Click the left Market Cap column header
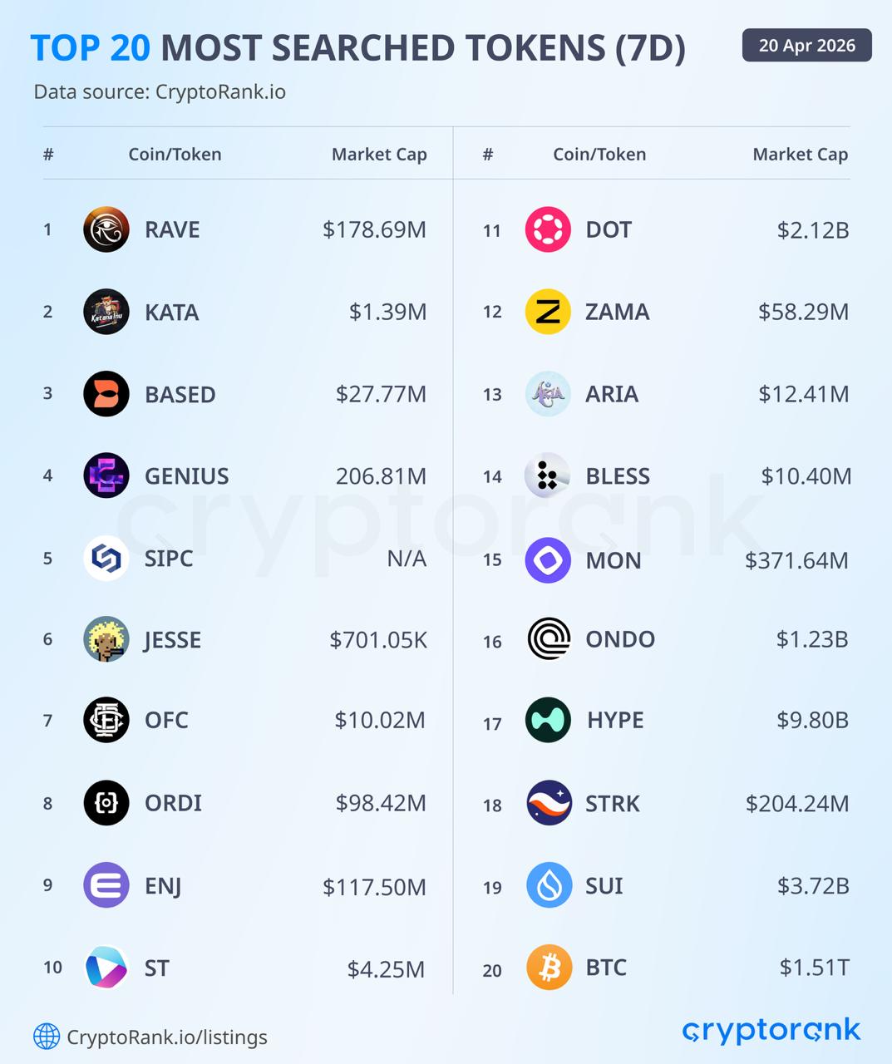This screenshot has height=1064, width=892. [379, 155]
